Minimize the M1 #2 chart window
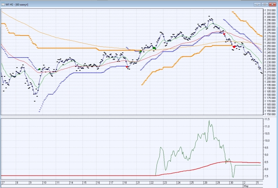278x188 pixels. coord(258,4)
